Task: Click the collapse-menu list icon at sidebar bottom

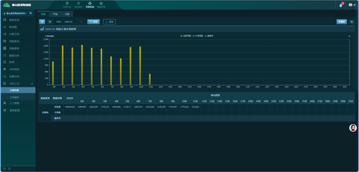Action: point(9,169)
